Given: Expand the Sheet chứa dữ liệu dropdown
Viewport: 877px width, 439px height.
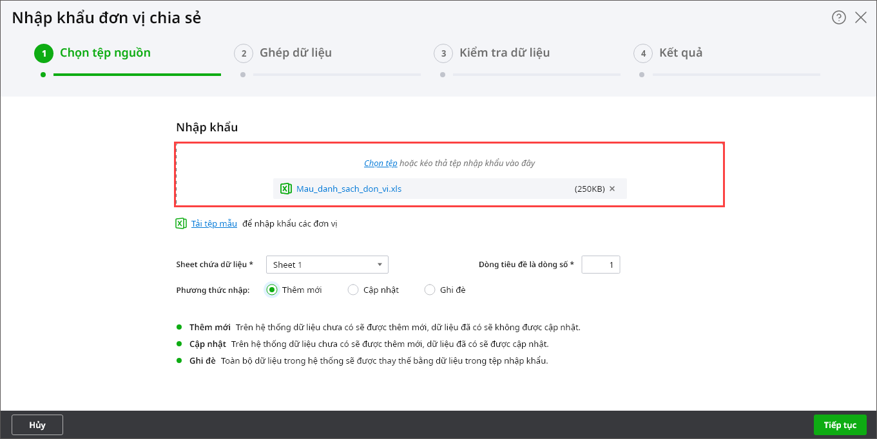Looking at the screenshot, I should tap(327, 265).
